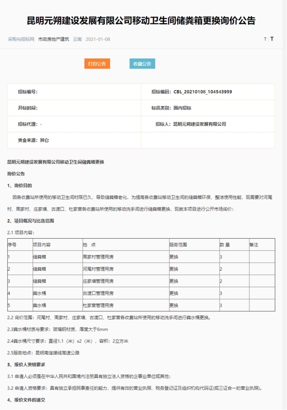
Task: Open the 云南 region link
Action: 77,39
